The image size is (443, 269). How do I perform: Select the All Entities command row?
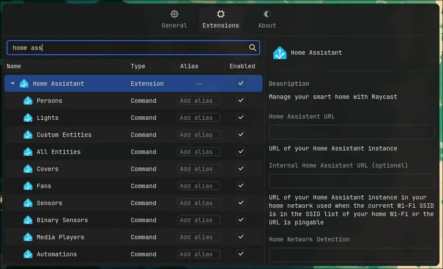[59, 152]
